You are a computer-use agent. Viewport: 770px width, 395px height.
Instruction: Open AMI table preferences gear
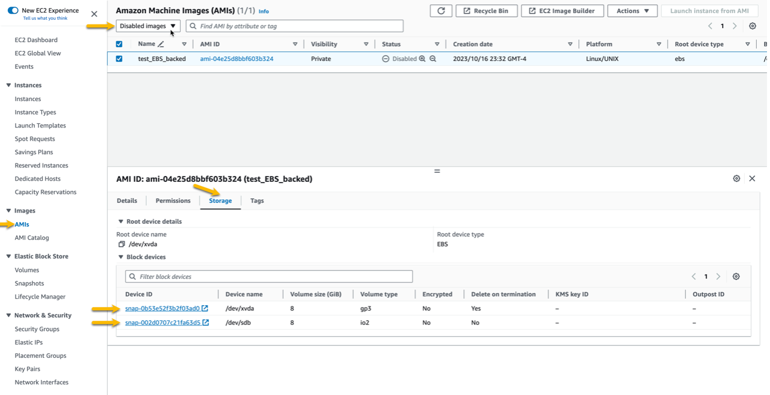tap(753, 26)
